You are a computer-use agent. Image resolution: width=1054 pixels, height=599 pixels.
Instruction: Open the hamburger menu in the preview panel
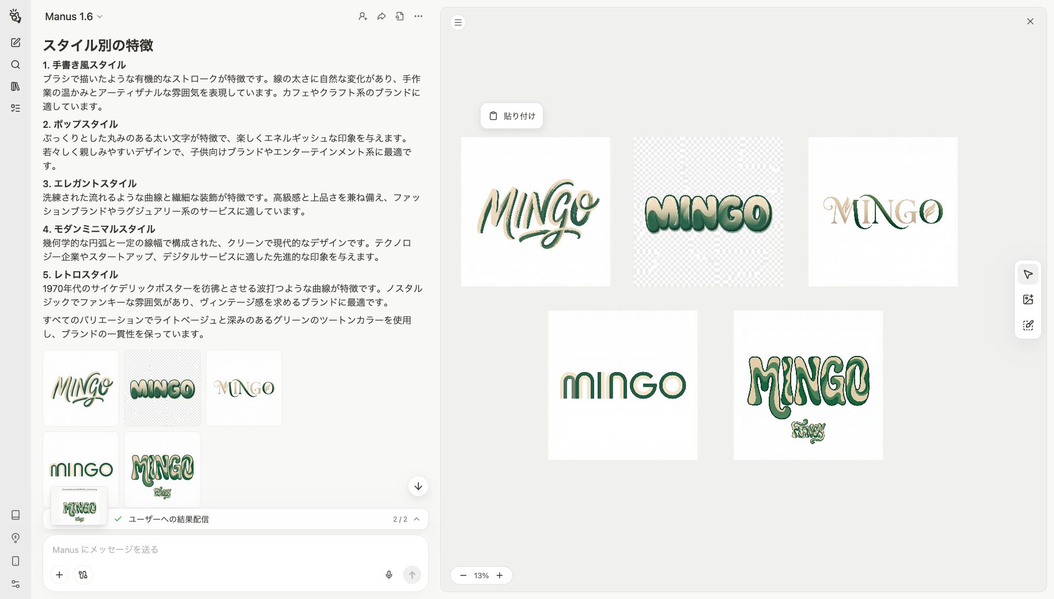(458, 22)
